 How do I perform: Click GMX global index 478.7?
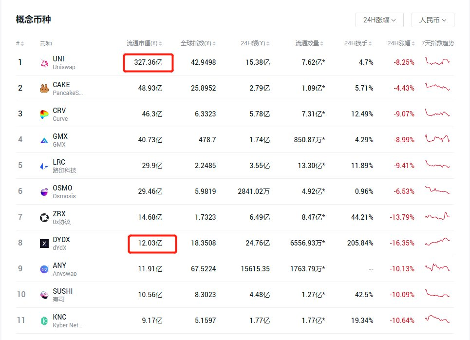coord(207,140)
